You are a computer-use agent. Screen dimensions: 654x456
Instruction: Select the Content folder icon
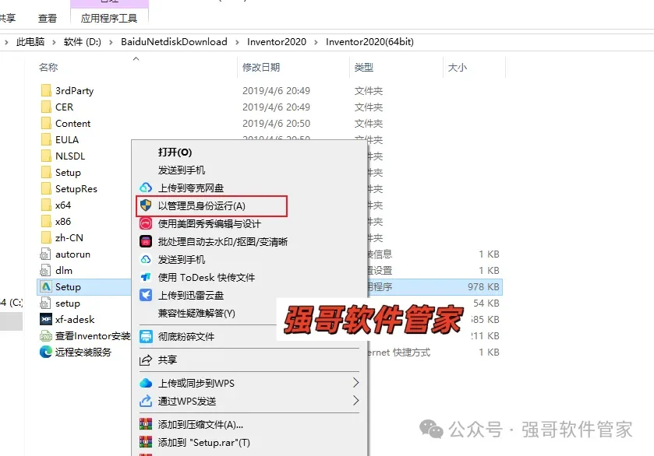click(46, 123)
